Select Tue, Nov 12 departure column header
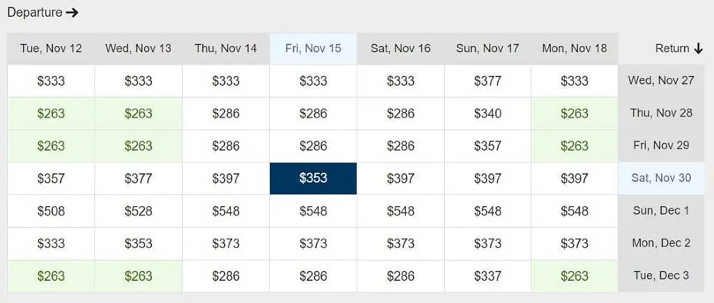Screen dimensions: 714x303 [51, 49]
